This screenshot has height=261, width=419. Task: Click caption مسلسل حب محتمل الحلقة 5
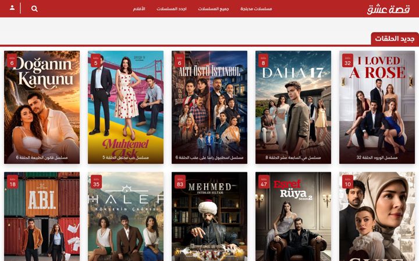(126, 158)
